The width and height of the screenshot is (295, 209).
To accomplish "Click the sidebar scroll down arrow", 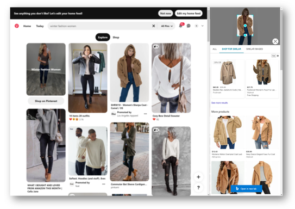I will [x=281, y=194].
